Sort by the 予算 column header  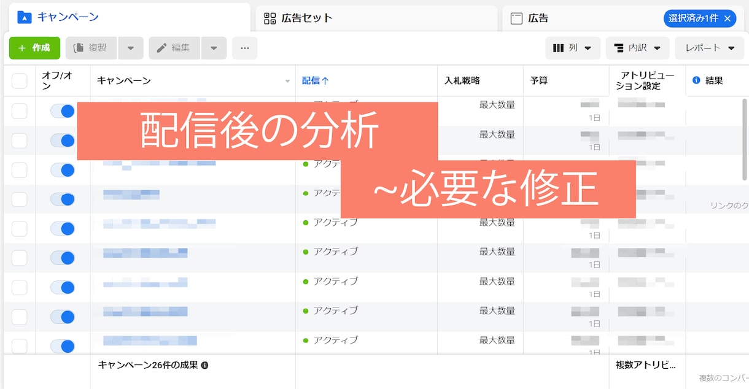point(539,80)
